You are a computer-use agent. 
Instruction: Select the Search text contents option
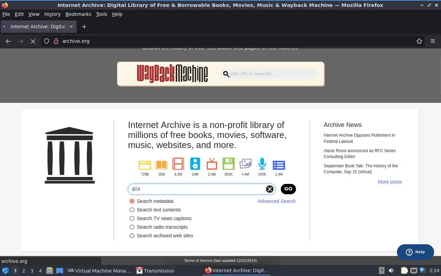click(x=132, y=210)
